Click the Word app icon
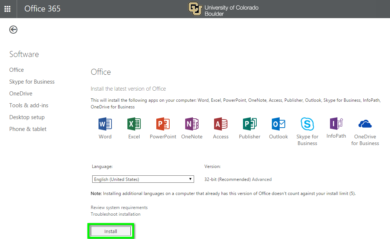This screenshot has height=239, width=390. 105,124
